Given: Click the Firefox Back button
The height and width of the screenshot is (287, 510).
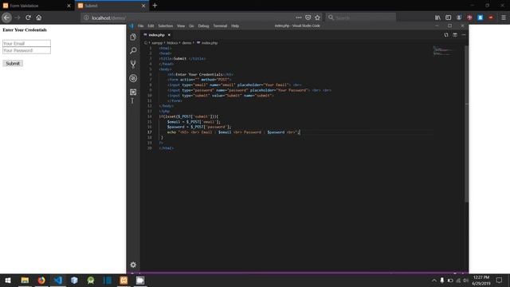Looking at the screenshot, I should tap(6, 18).
